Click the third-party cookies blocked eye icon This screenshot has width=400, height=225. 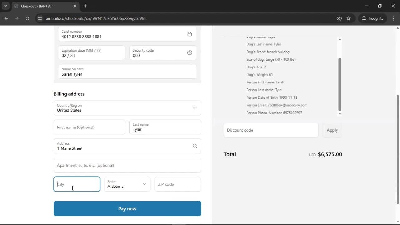(x=339, y=18)
